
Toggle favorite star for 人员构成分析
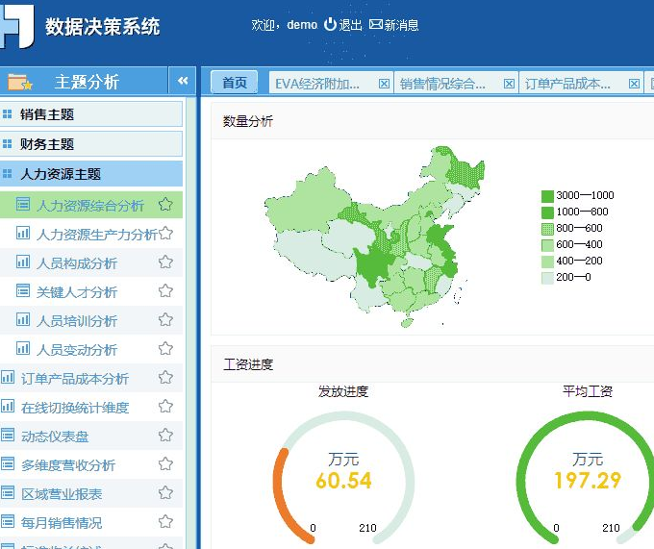[x=165, y=262]
